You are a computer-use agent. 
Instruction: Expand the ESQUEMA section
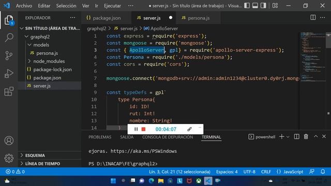[x=50, y=156]
